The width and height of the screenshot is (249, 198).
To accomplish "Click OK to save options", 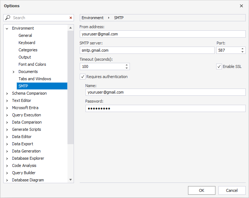I will [202, 190].
